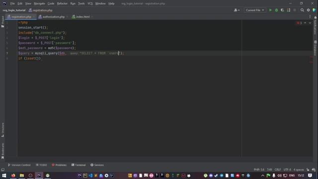This screenshot has width=318, height=179.
Task: Place cursor on the session_start() line
Action: click(x=33, y=28)
